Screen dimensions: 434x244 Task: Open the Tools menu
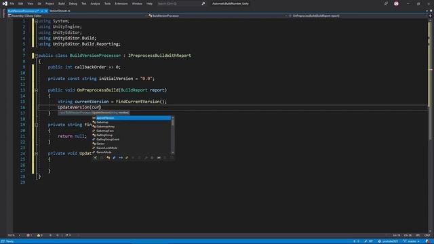pos(107,3)
